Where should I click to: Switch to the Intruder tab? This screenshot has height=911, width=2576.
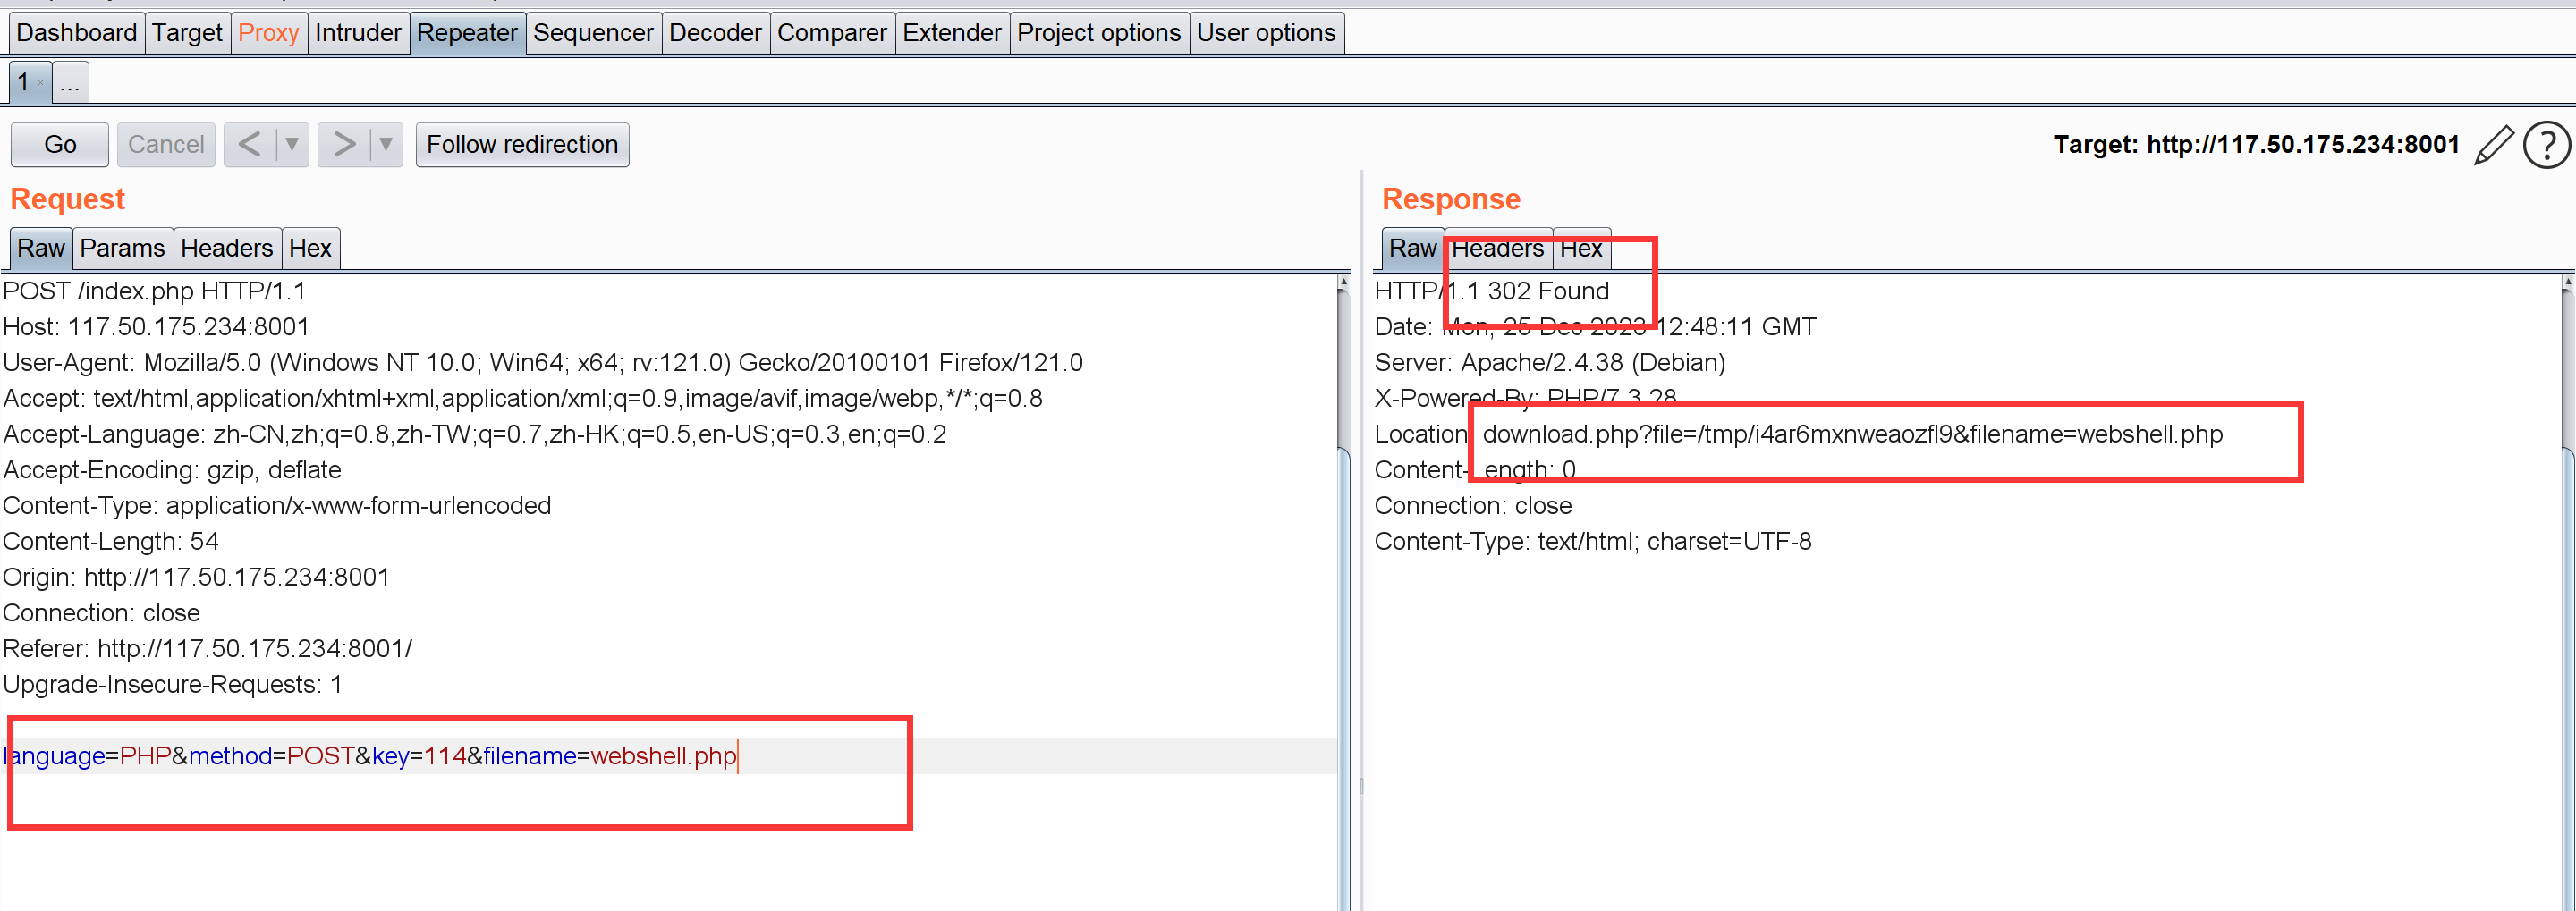click(x=358, y=33)
